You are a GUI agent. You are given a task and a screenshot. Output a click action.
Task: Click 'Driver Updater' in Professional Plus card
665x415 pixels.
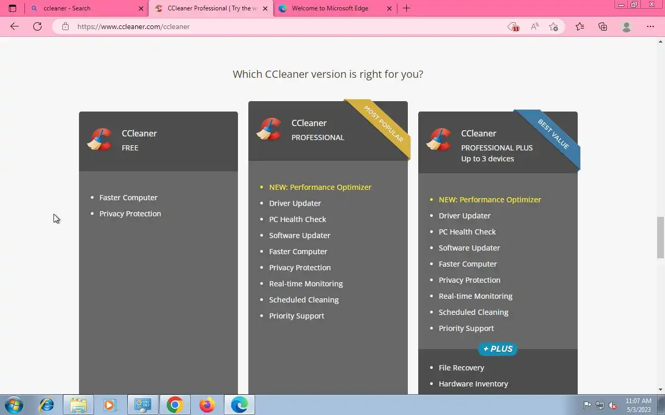(464, 216)
